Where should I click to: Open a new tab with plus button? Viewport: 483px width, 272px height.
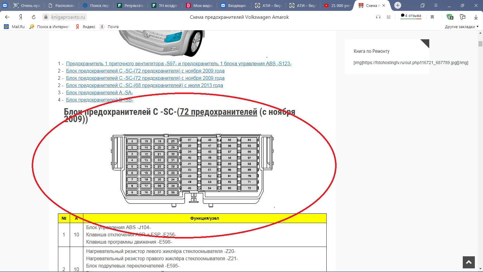[398, 5]
